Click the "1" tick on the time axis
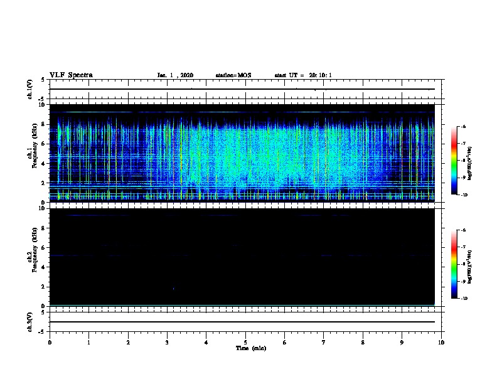 coord(88,343)
